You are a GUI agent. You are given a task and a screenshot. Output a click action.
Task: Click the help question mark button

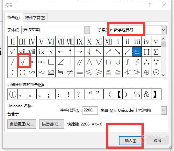[x=150, y=5]
